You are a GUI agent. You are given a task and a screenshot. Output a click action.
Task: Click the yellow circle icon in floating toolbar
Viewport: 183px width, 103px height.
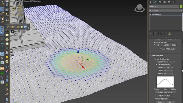point(22,27)
